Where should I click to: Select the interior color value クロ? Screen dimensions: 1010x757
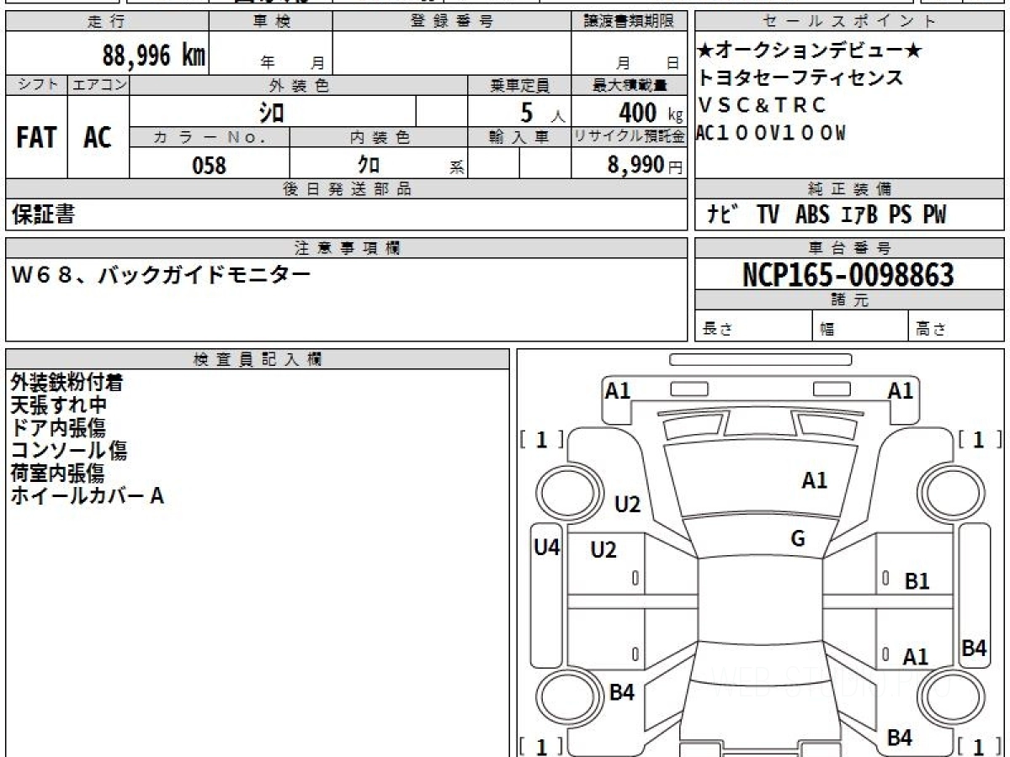pyautogui.click(x=368, y=166)
